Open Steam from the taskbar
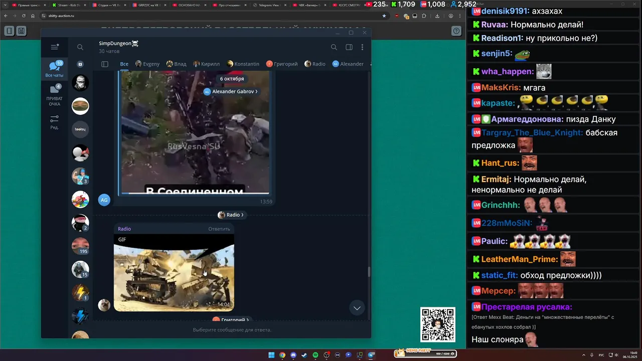 tap(304, 355)
